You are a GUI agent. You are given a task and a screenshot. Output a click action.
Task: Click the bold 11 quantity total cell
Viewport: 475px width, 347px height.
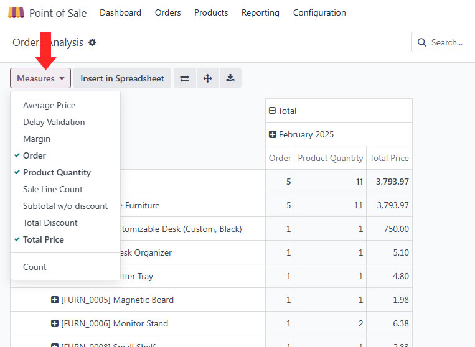point(330,182)
